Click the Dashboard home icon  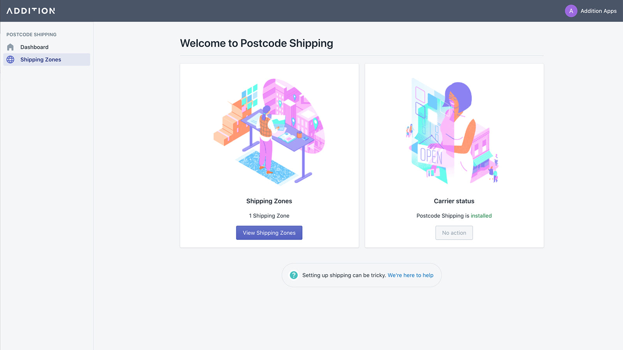click(11, 47)
